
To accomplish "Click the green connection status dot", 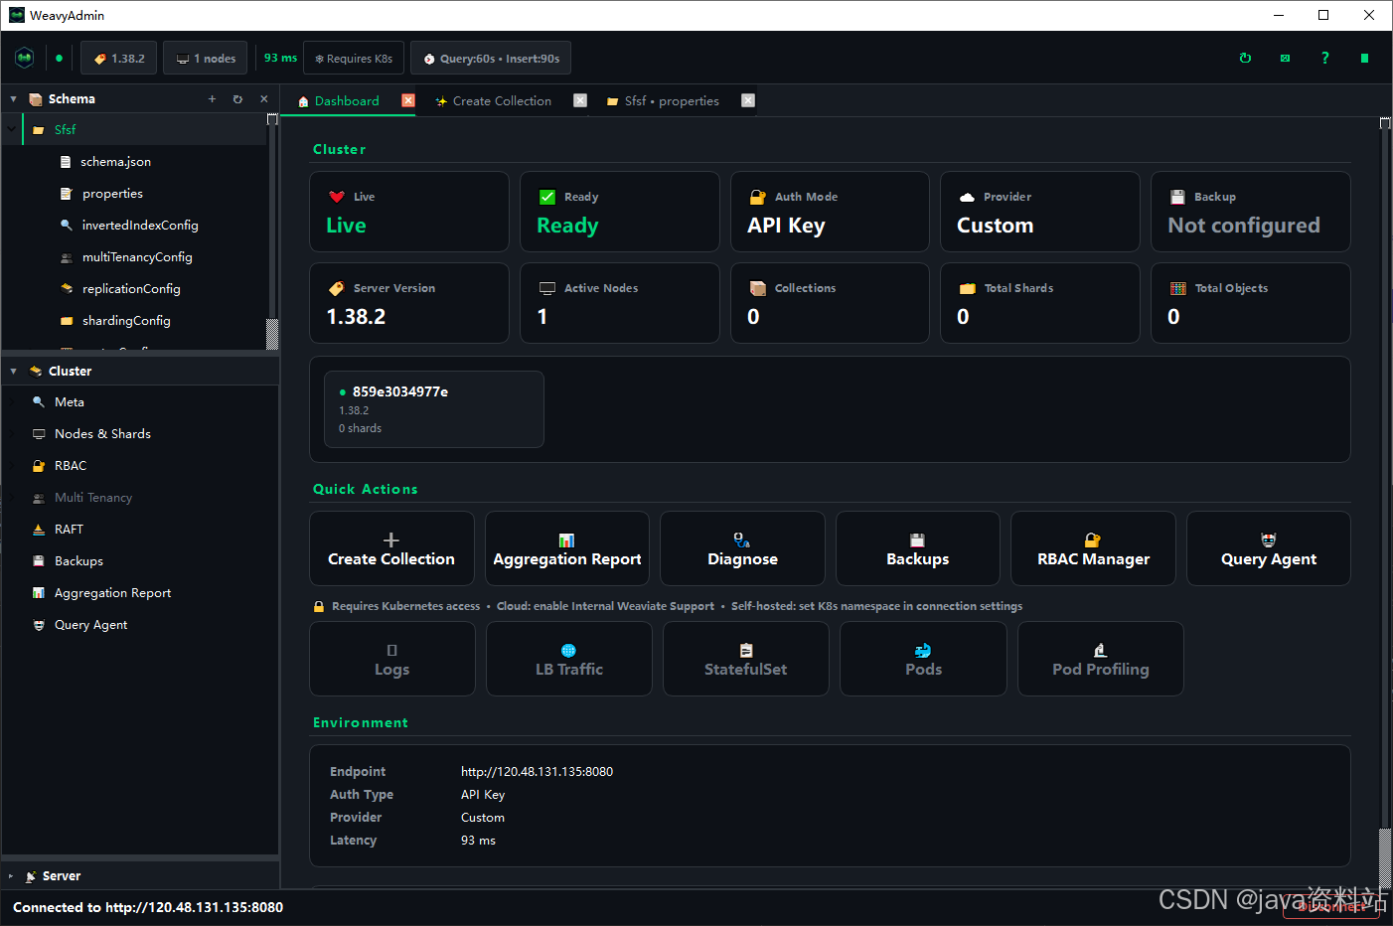I will tap(59, 59).
